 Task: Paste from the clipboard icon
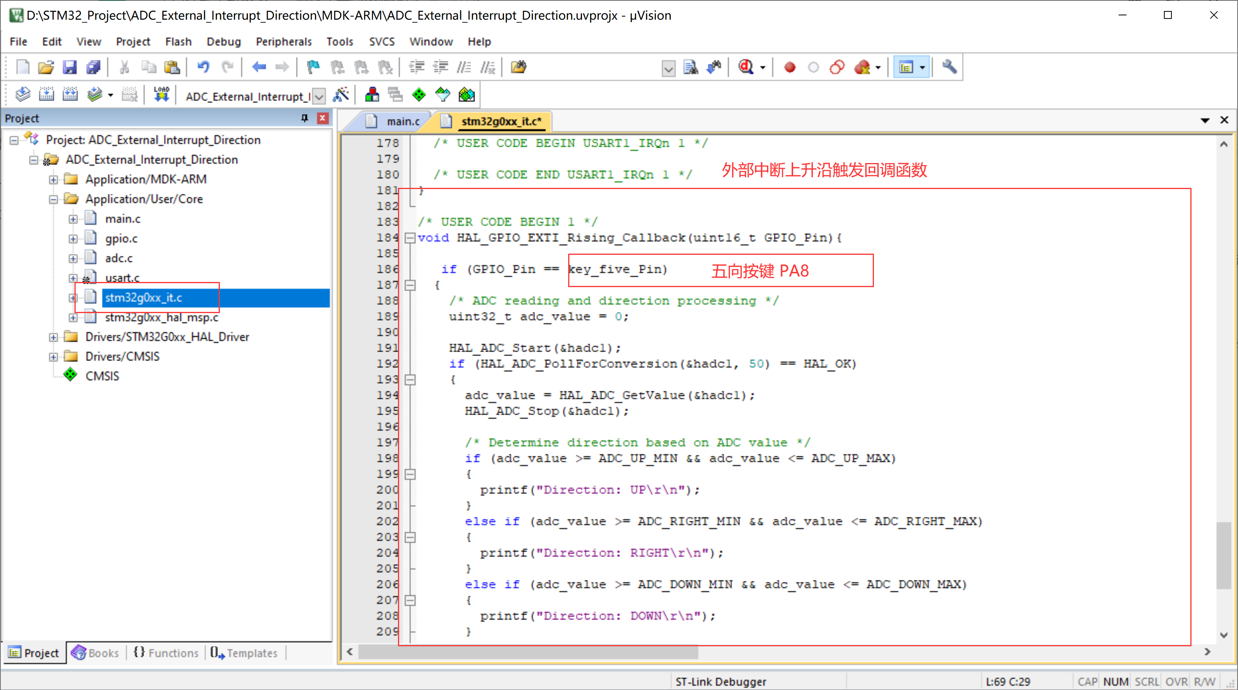171,67
